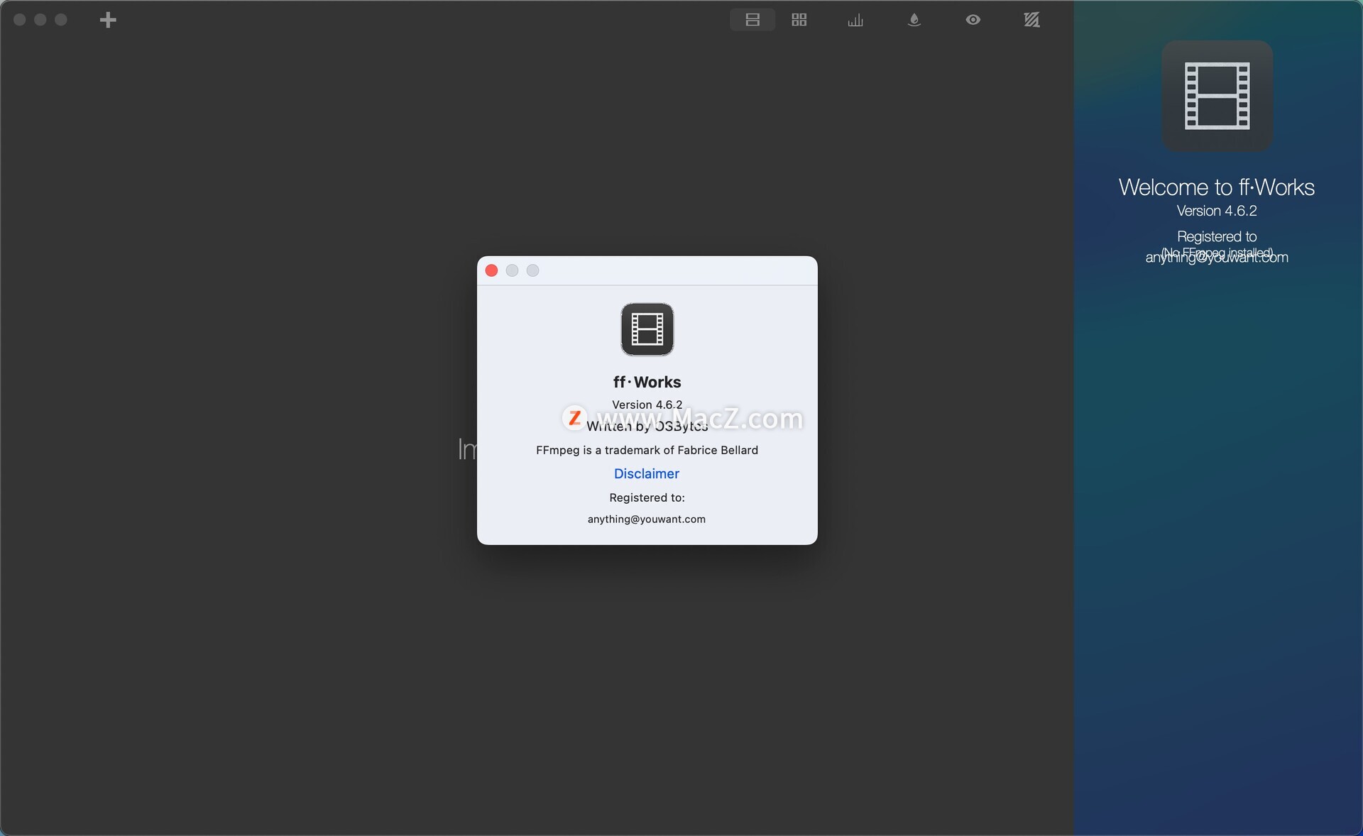Image resolution: width=1363 pixels, height=836 pixels.
Task: Click the 'Version 4.6.2' text in About dialog
Action: (x=647, y=405)
